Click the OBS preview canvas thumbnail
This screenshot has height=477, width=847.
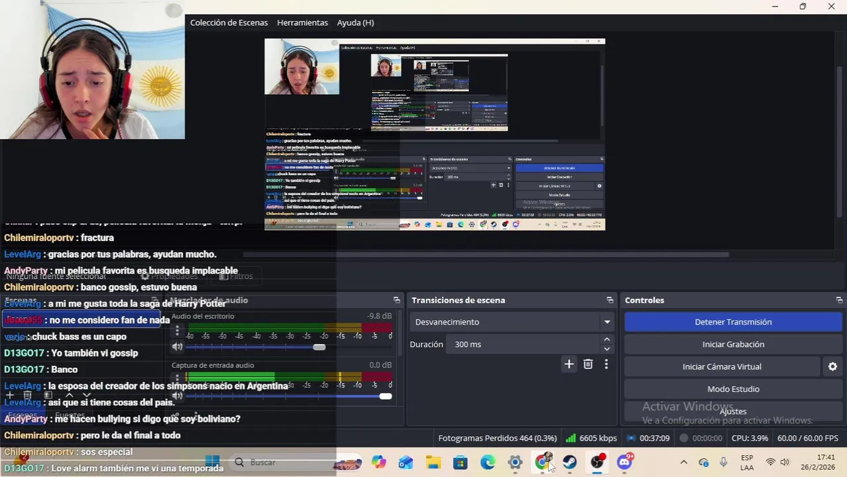(x=435, y=134)
